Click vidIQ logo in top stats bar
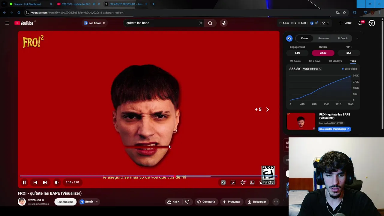384x216 pixels. pos(312,23)
